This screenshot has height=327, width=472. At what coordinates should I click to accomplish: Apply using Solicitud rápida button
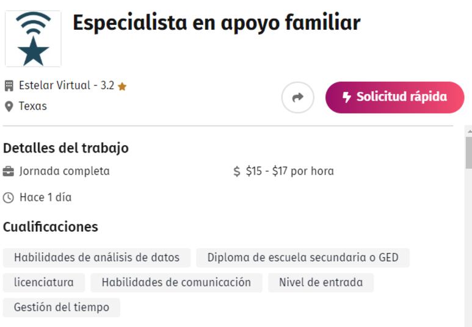[394, 98]
